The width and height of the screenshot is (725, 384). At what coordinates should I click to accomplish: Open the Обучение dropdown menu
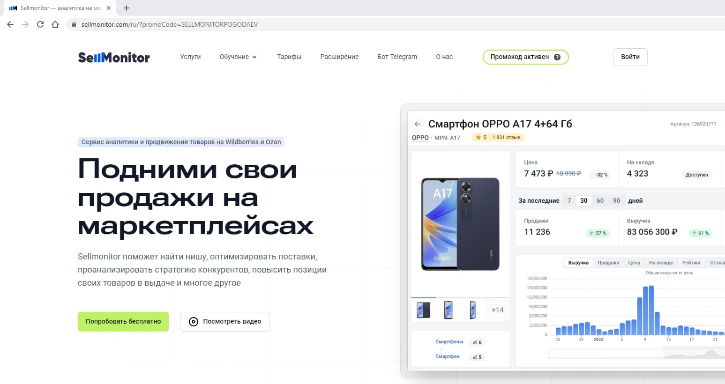point(238,57)
